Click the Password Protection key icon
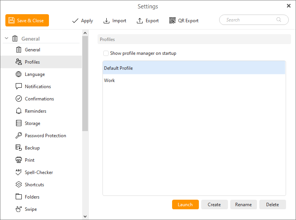Image resolution: width=296 pixels, height=220 pixels. pyautogui.click(x=18, y=136)
